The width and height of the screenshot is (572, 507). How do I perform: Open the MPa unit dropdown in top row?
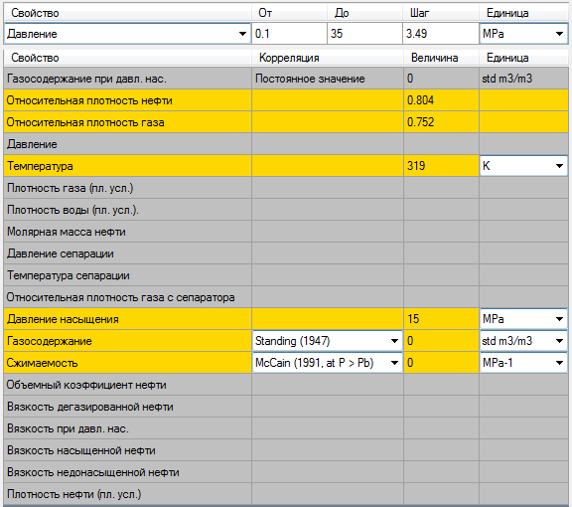click(x=523, y=34)
